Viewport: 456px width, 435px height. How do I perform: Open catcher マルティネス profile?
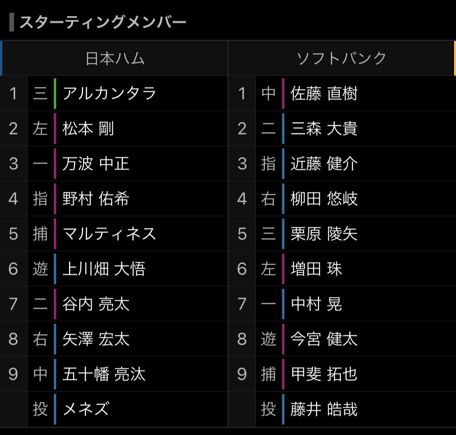(x=109, y=234)
